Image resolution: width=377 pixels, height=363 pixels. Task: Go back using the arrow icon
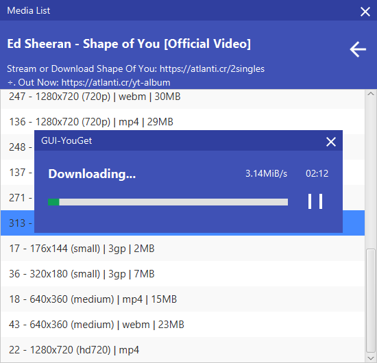pyautogui.click(x=358, y=49)
